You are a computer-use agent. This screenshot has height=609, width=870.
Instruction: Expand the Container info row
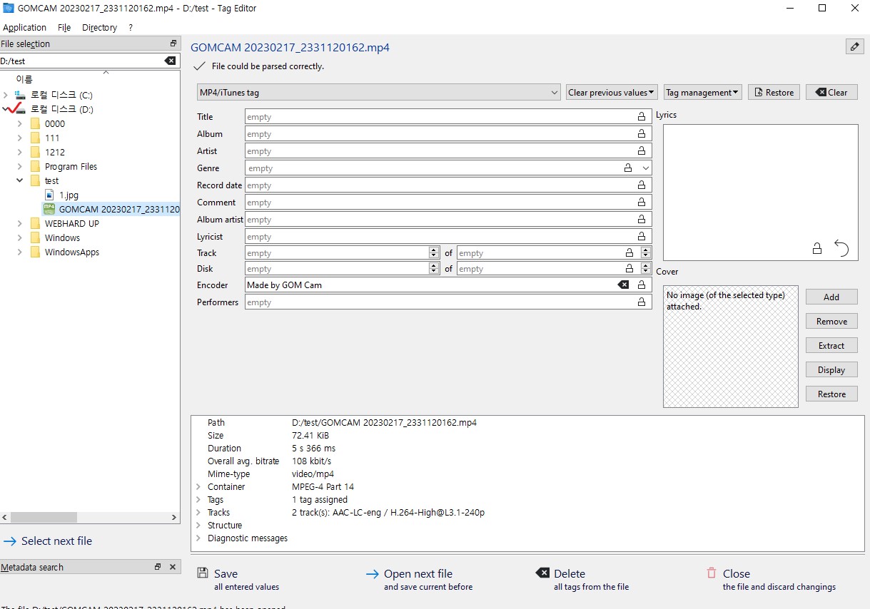point(198,487)
